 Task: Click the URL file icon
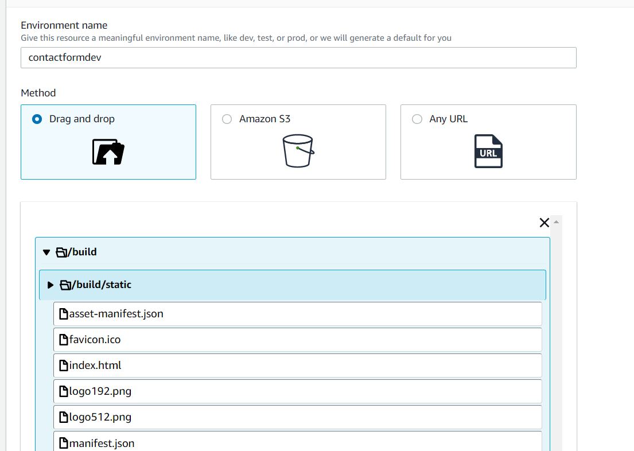(x=488, y=151)
